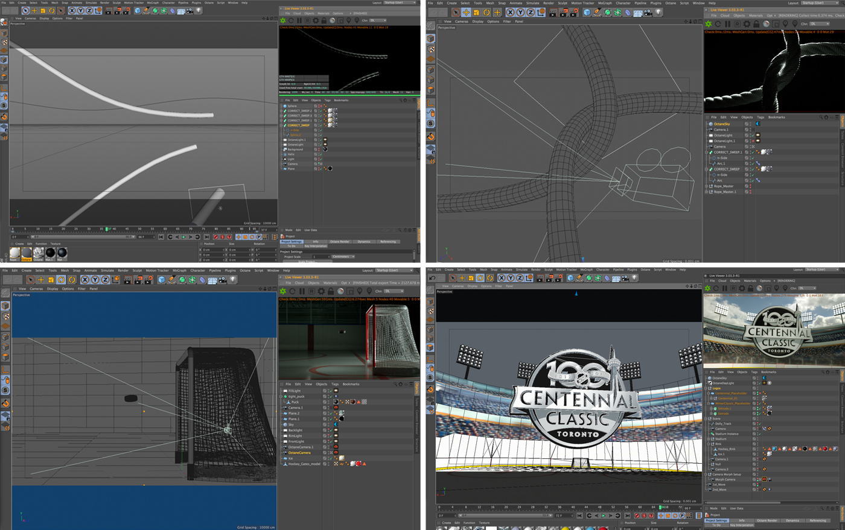Open Dynamics tab in curved tubes attributes
Screen dimensions: 845x530
point(363,241)
